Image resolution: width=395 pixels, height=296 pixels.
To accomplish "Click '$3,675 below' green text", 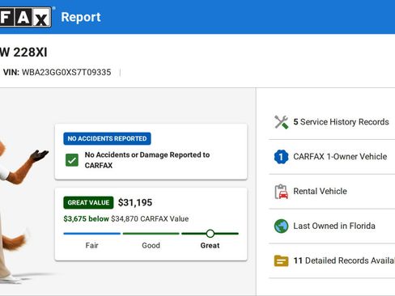I will pos(86,218).
